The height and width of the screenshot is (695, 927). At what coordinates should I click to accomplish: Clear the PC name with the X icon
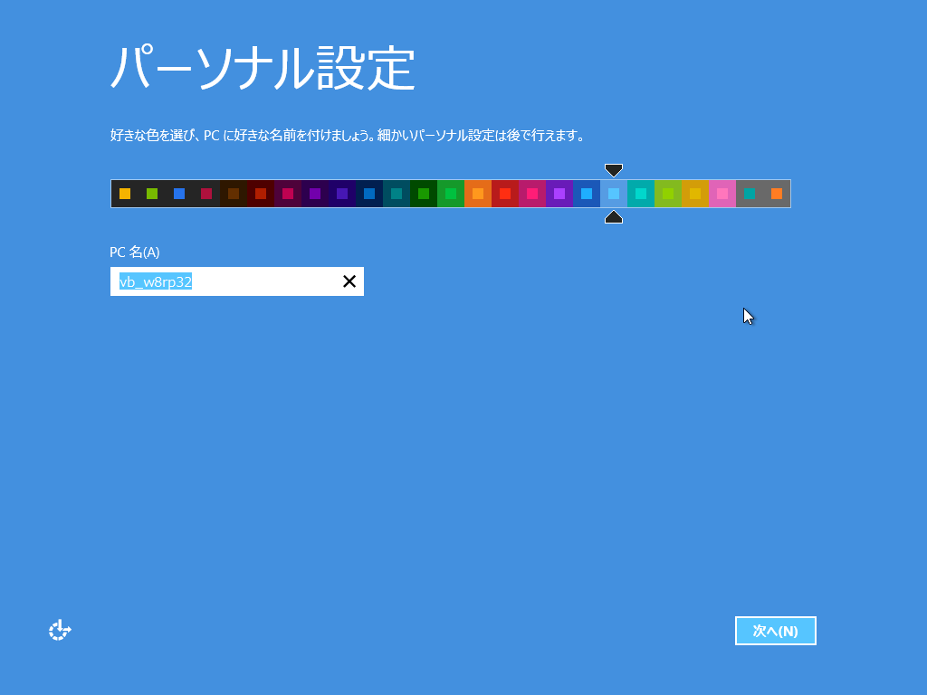click(349, 281)
